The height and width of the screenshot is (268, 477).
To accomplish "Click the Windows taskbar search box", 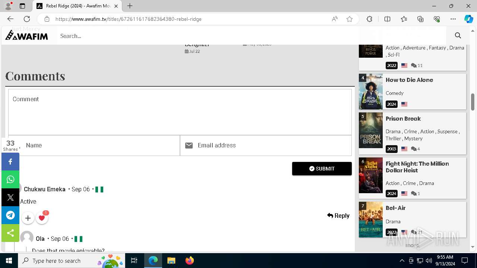I will pyautogui.click(x=72, y=261).
